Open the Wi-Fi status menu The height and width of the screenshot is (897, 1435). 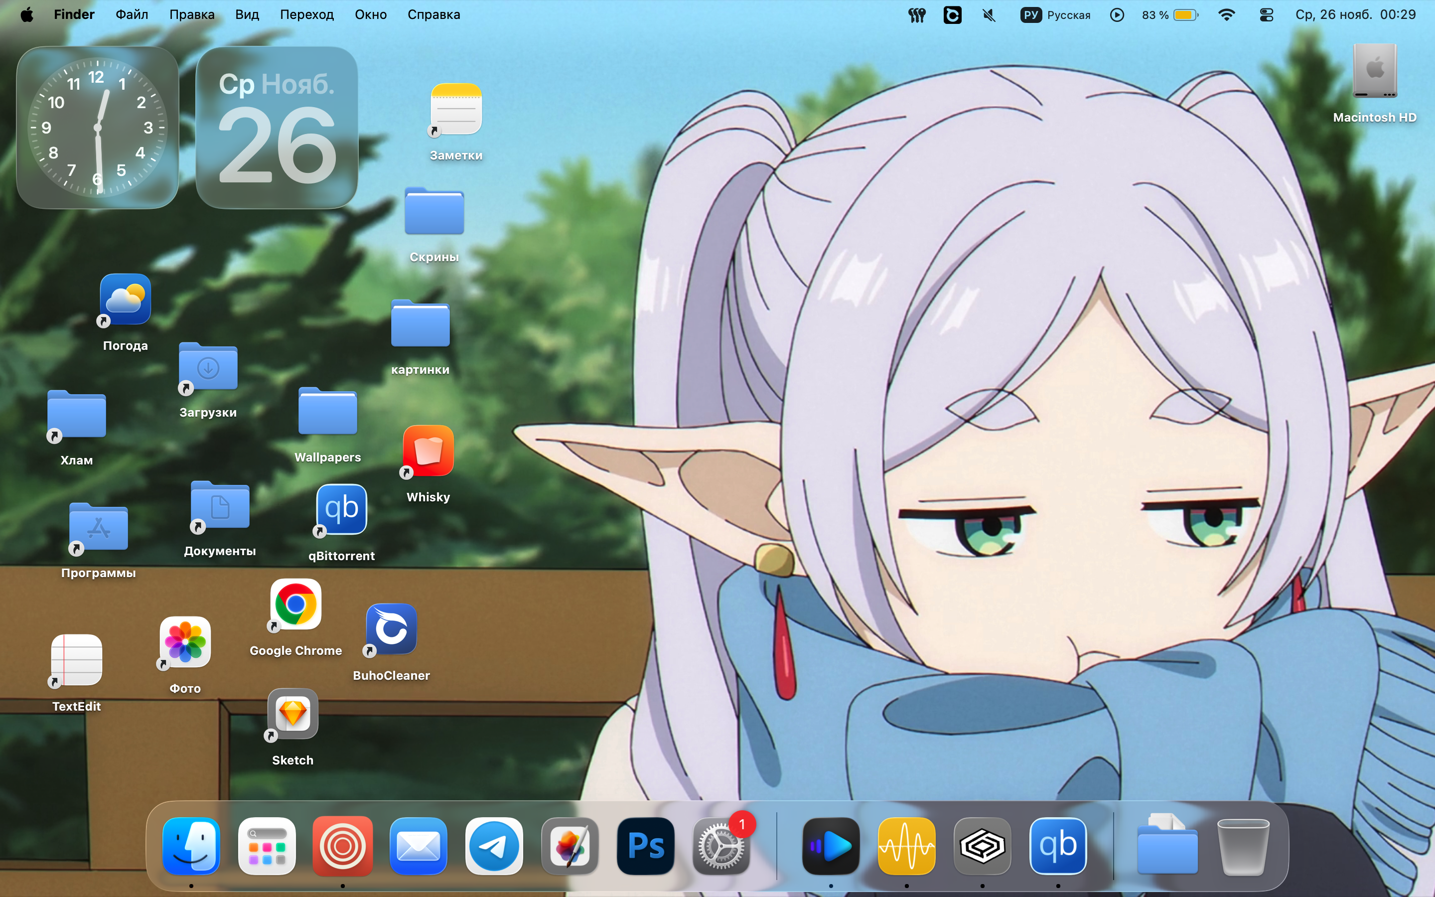(x=1226, y=15)
